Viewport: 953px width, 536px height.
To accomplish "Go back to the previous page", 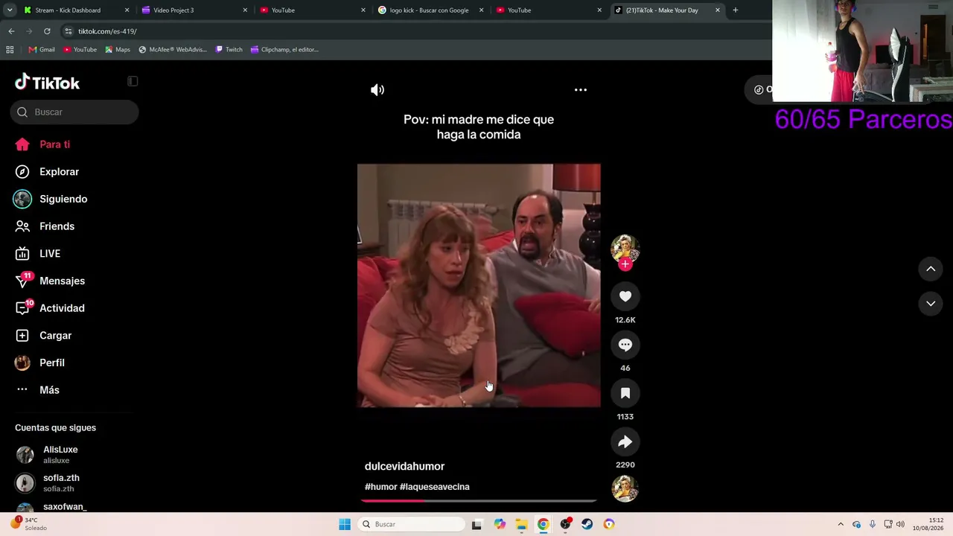I will click(11, 31).
